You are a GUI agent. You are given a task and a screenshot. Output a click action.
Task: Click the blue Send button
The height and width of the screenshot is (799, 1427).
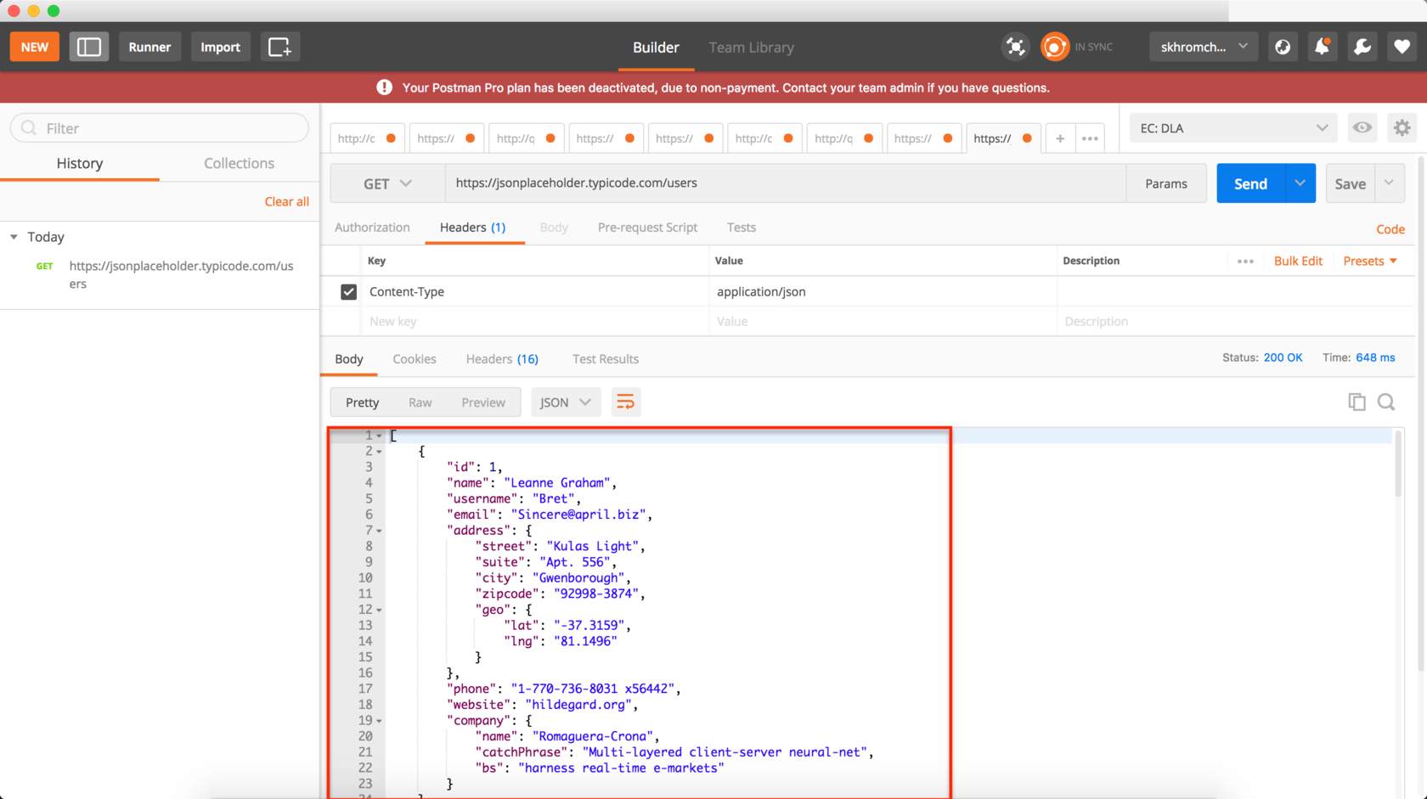coord(1250,183)
